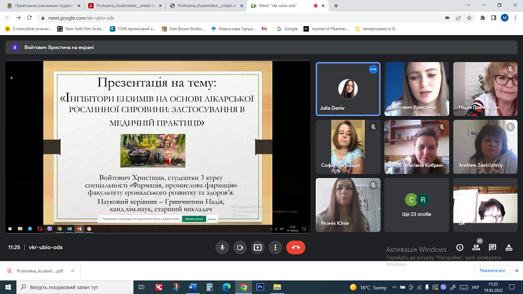Click the Windows taskbar search box
The height and width of the screenshot is (294, 523).
(x=75, y=287)
